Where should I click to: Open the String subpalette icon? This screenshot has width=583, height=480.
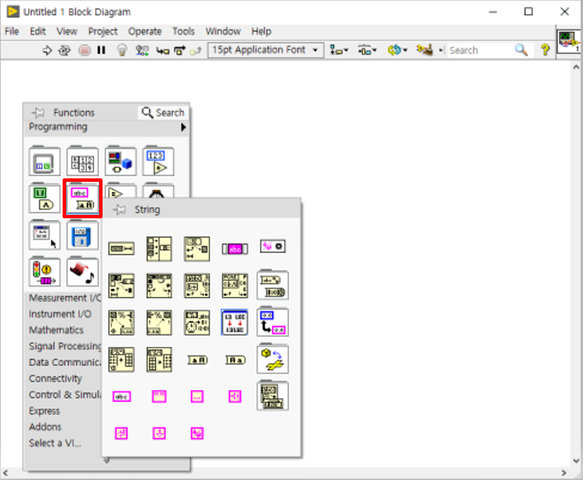click(x=83, y=198)
